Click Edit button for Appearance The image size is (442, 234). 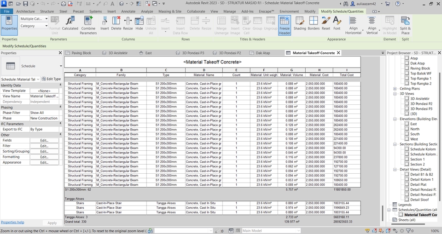coord(44,162)
